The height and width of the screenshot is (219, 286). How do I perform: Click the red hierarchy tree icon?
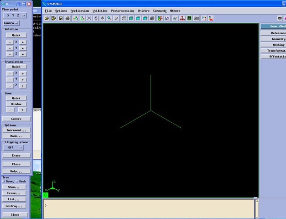(x=182, y=18)
